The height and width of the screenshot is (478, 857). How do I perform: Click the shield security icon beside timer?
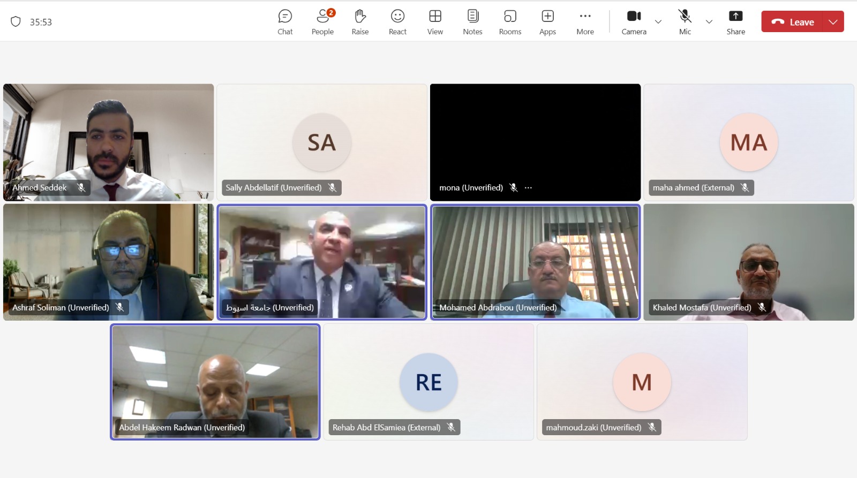click(16, 22)
